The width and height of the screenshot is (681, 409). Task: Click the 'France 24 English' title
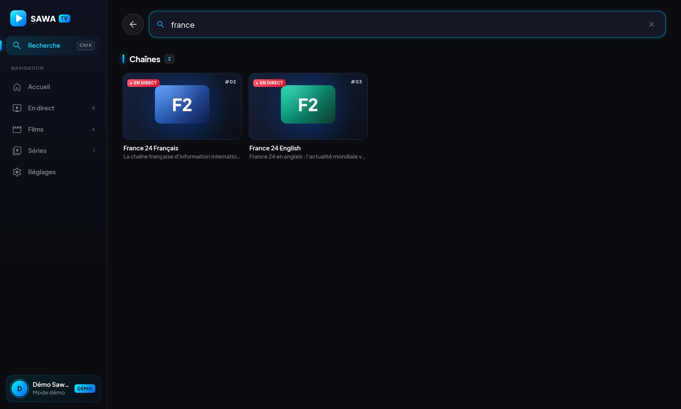[x=275, y=148]
